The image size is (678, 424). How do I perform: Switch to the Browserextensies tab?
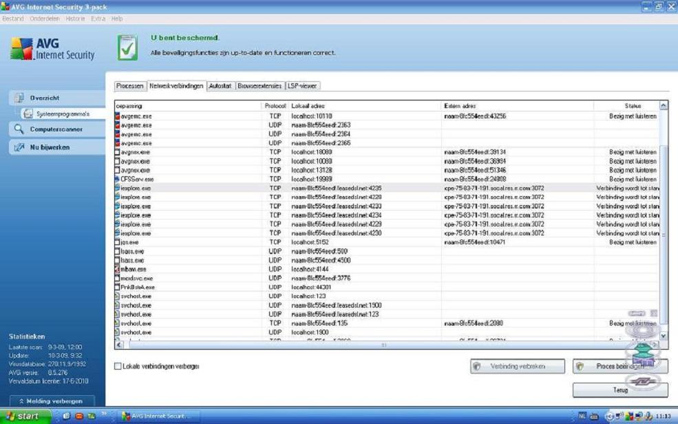point(259,86)
